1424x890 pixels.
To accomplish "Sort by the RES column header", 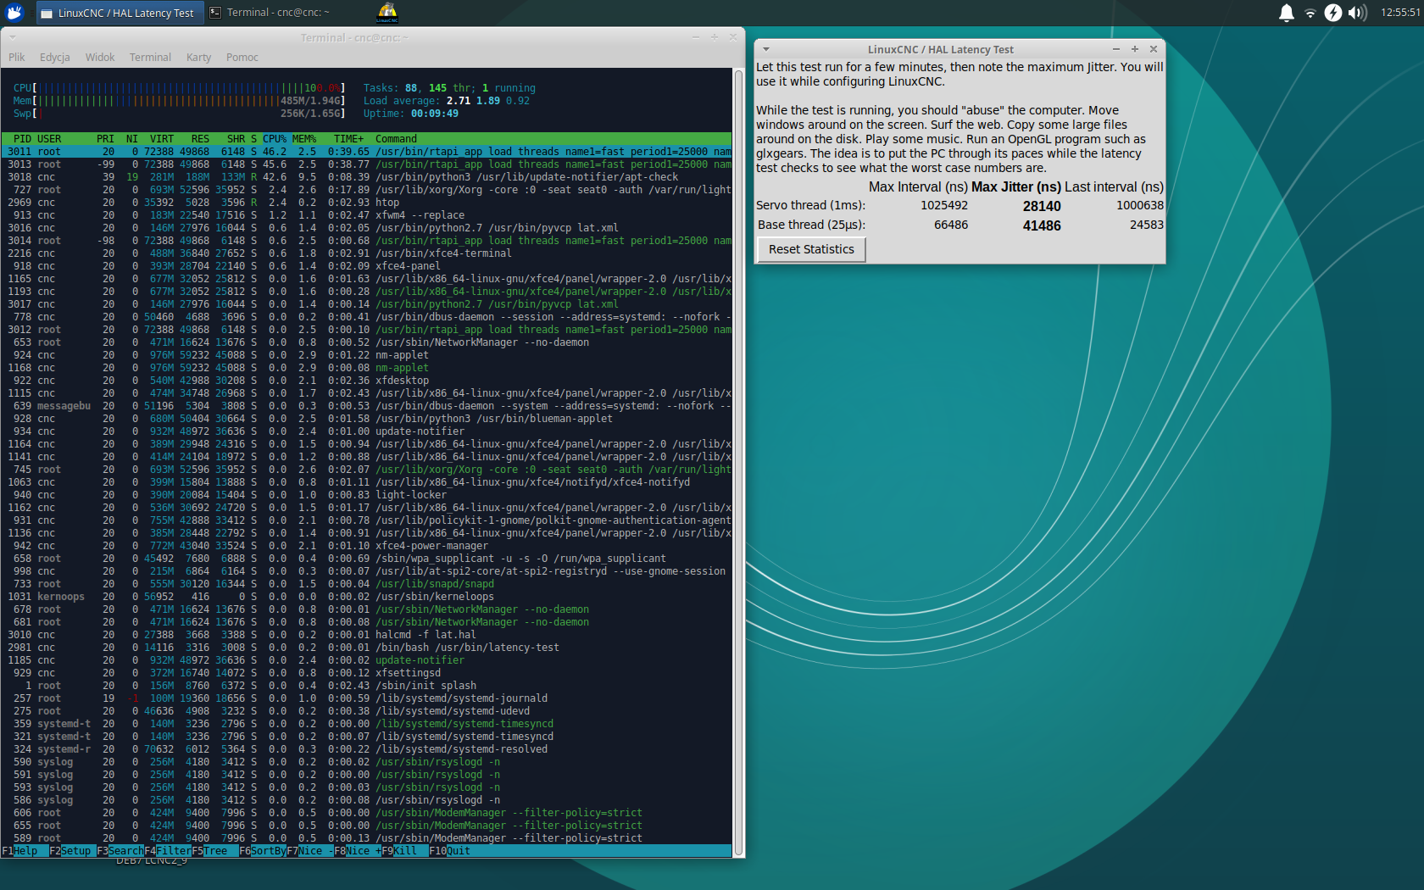I will coord(200,139).
